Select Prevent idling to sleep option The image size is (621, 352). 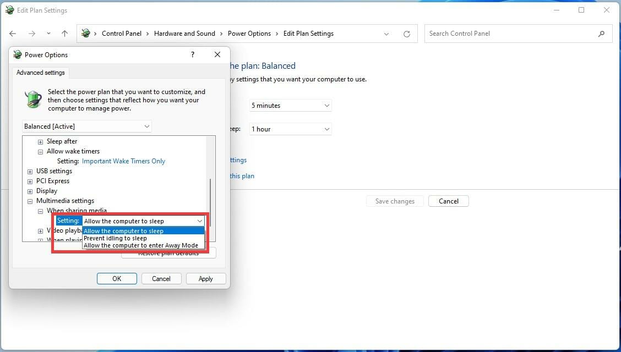pos(116,238)
